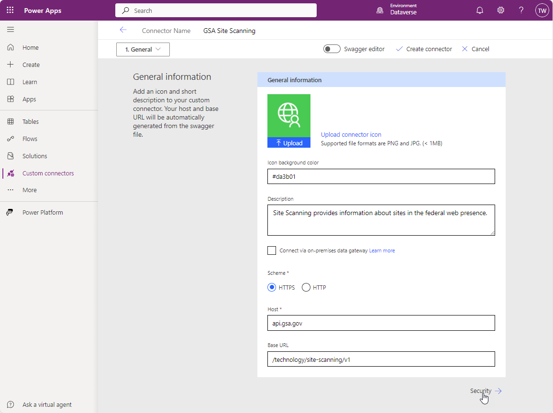Click the Power Apps title

(x=43, y=11)
